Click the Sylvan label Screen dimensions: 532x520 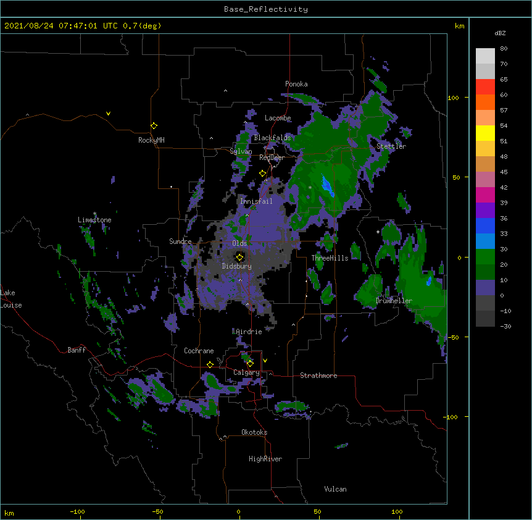tap(241, 151)
